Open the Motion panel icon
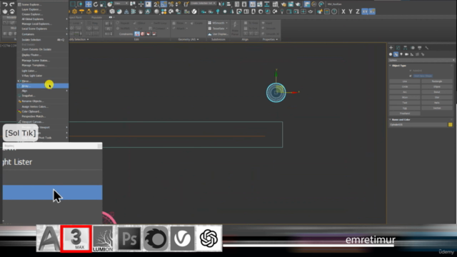This screenshot has height=257, width=457. [x=413, y=48]
